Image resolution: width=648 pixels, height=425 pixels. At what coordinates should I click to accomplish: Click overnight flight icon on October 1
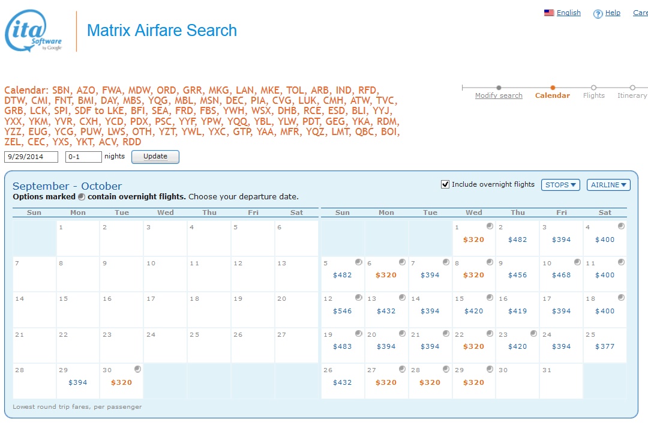click(x=490, y=226)
